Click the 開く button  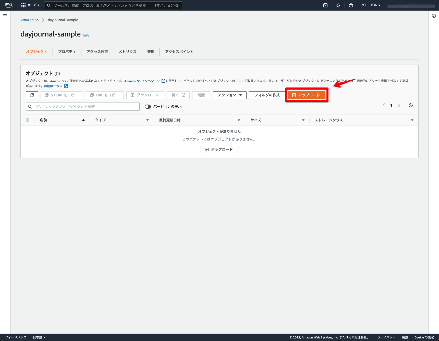click(x=178, y=95)
